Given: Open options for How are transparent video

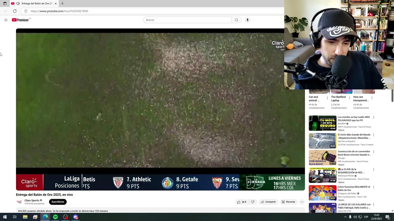Looking at the screenshot, I should 372,98.
